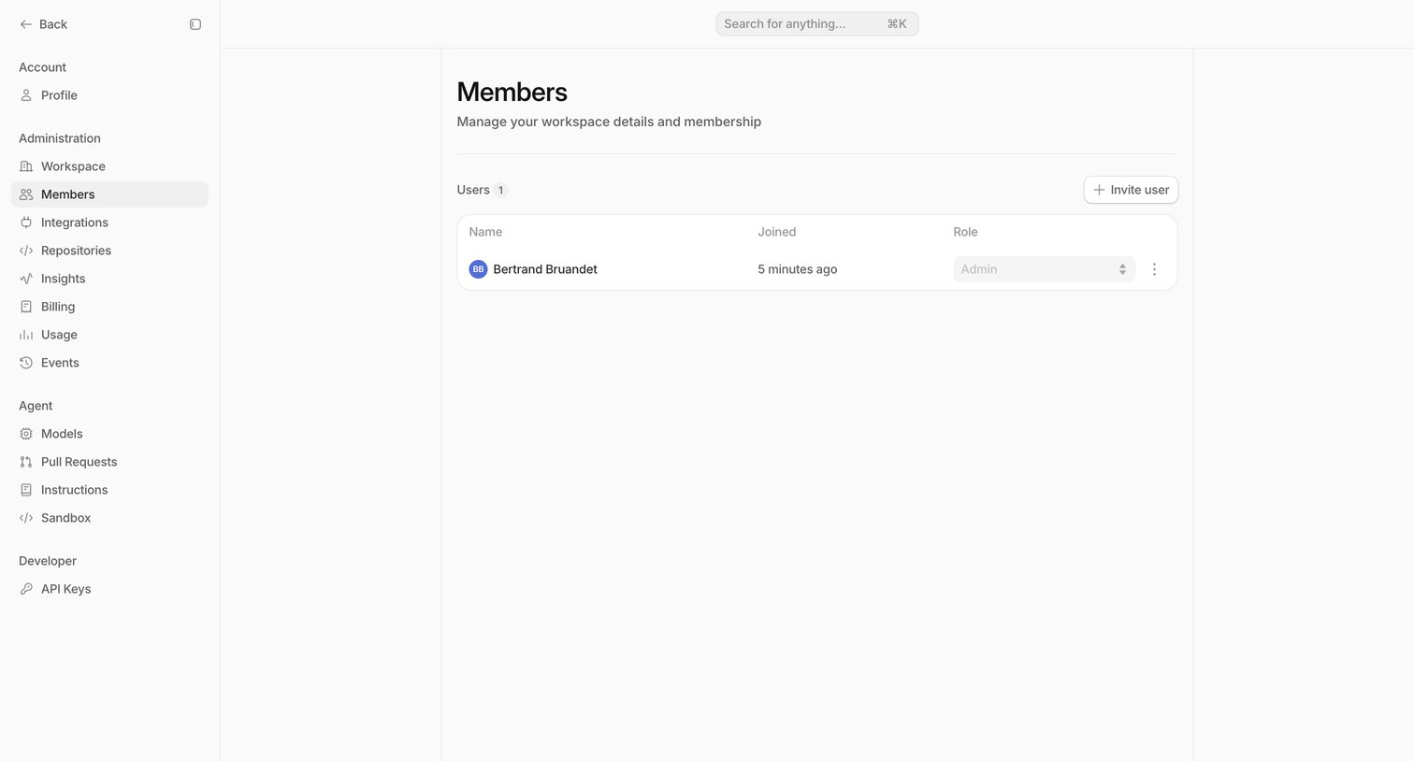This screenshot has height=761, width=1414.
Task: Click the Joined column header
Action: 776,232
